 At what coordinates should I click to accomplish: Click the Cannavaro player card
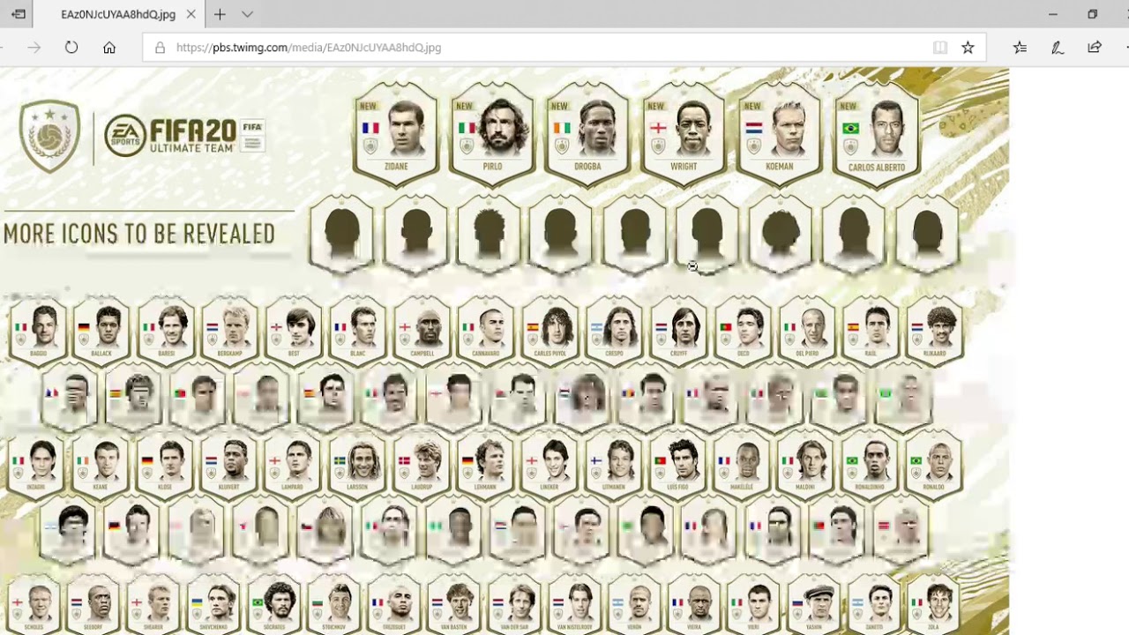[x=486, y=330]
